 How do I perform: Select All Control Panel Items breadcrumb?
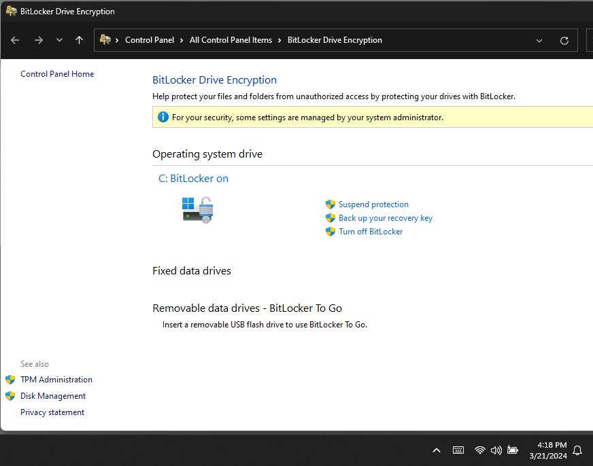[x=231, y=40]
